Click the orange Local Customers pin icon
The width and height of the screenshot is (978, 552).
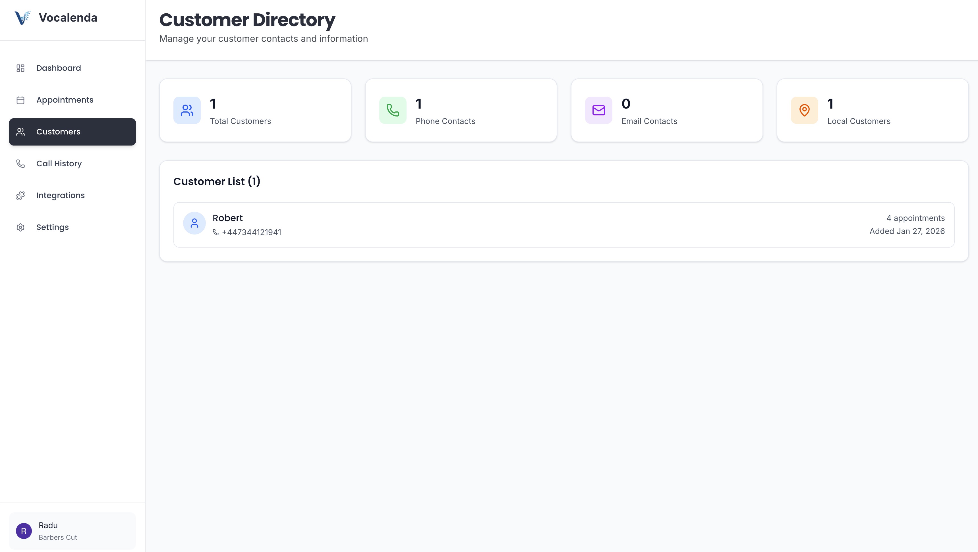pyautogui.click(x=805, y=110)
